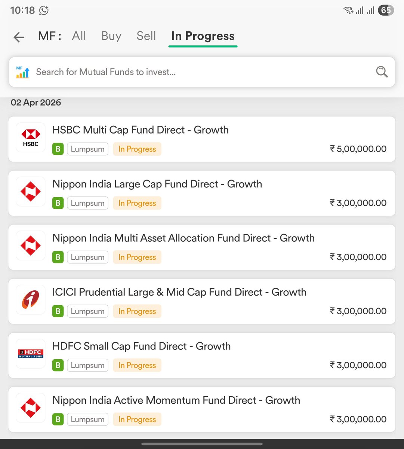Tap the Nippon India Multi Asset Allocation fund logo

click(31, 245)
